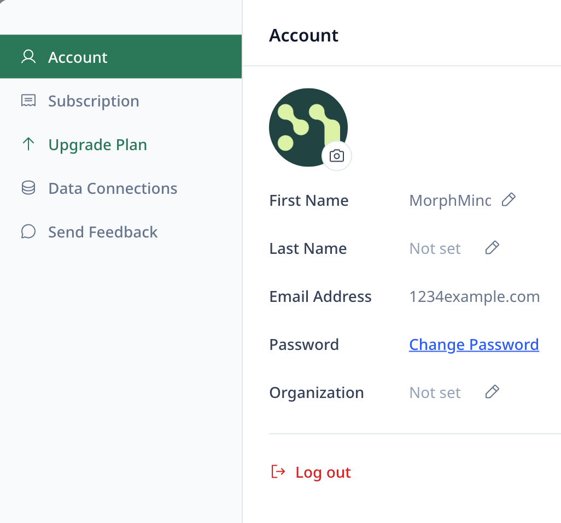Edit Organization with the pencil icon
This screenshot has height=523, width=561.
pos(492,392)
